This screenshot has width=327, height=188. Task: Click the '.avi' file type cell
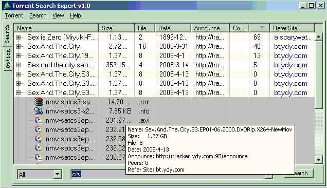[x=144, y=121]
